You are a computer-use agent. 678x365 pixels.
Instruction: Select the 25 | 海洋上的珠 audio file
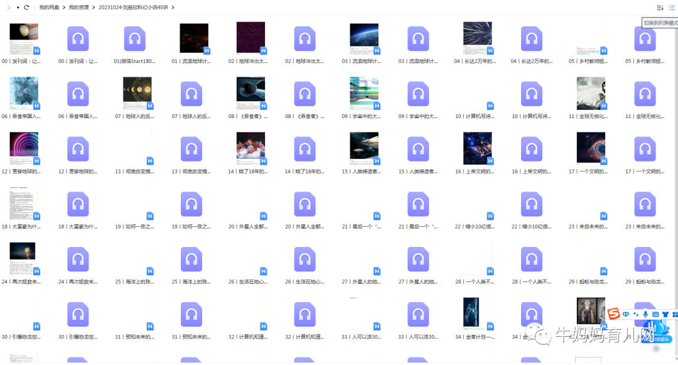[x=191, y=259]
